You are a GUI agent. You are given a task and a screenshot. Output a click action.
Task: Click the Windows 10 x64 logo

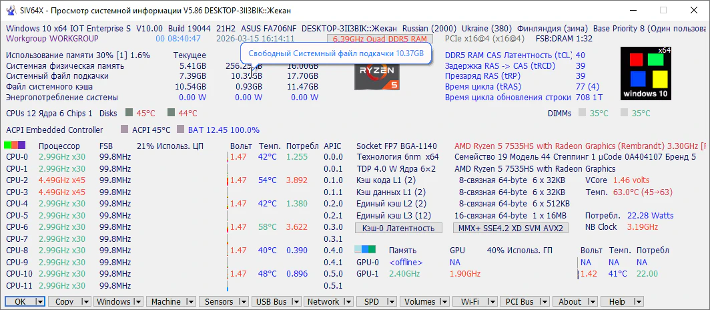(x=645, y=73)
